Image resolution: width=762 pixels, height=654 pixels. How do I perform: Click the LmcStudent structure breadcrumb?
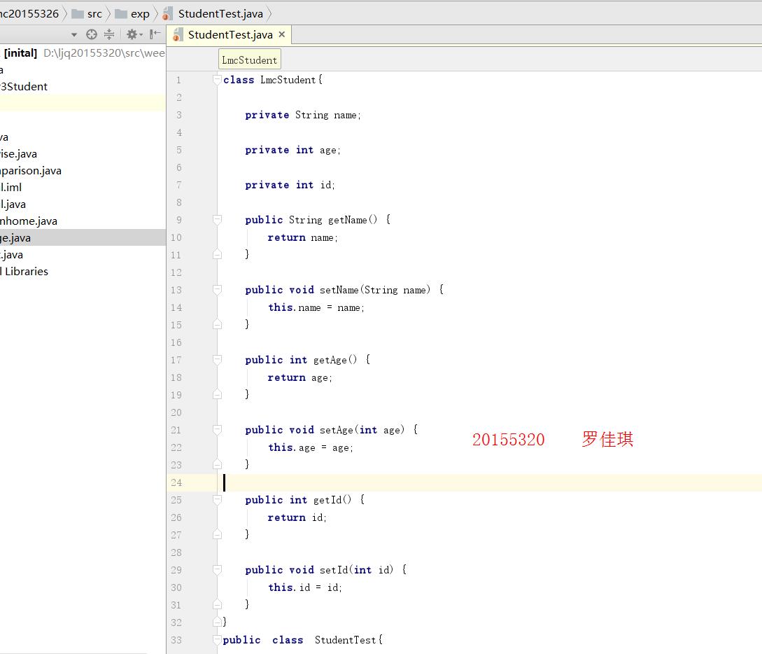click(249, 60)
